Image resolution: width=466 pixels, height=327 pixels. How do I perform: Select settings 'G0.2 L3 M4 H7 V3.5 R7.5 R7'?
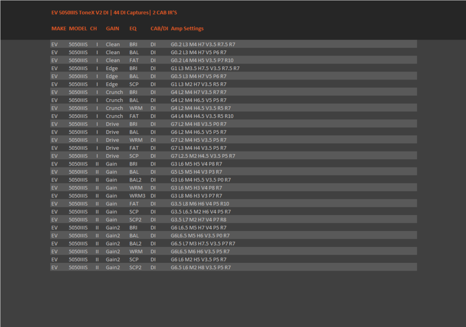(x=203, y=44)
